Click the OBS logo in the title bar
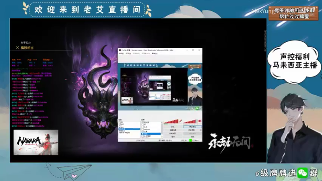 point(120,50)
